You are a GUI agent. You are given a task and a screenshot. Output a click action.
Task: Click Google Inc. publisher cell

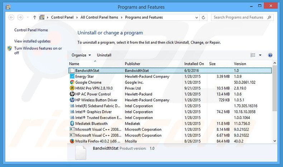tap(134, 82)
